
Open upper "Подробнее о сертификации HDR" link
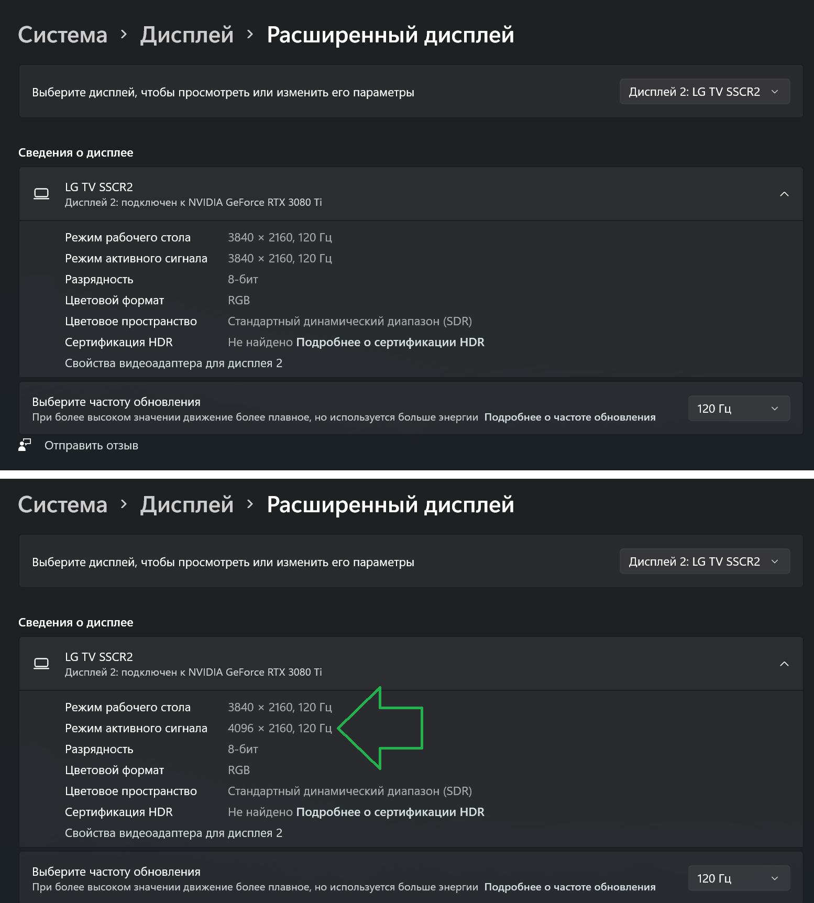click(x=390, y=342)
